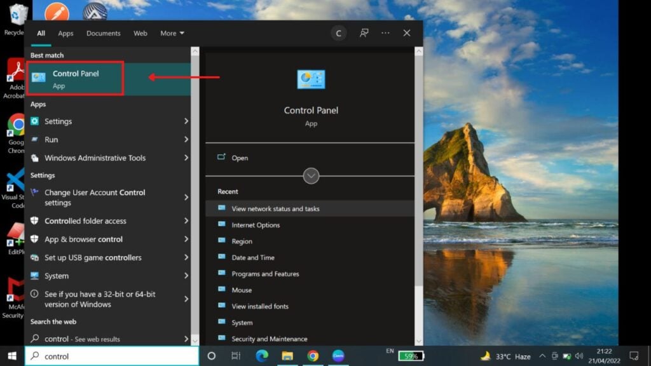Open recent View installed fonts
Viewport: 651px width, 366px height.
pyautogui.click(x=310, y=306)
